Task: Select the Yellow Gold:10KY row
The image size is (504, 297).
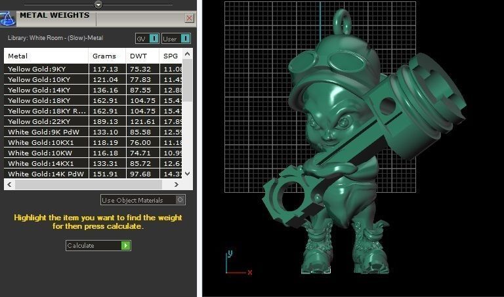Action: pyautogui.click(x=93, y=79)
